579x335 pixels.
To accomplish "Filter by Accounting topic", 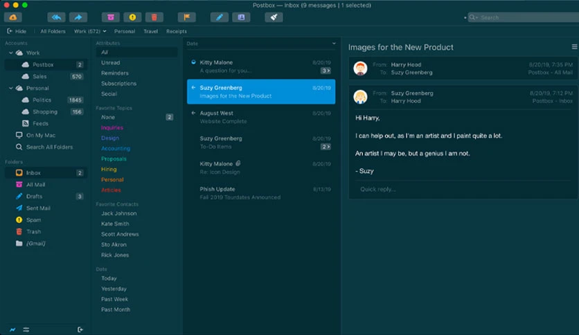I will (x=116, y=148).
